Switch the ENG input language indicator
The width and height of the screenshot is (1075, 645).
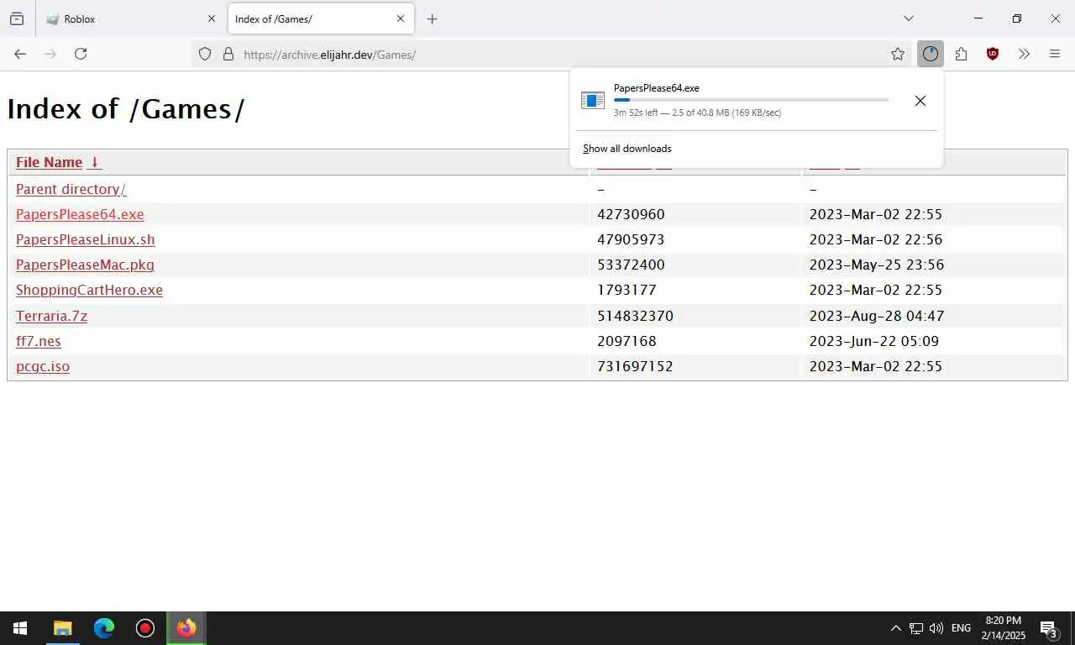pyautogui.click(x=961, y=628)
